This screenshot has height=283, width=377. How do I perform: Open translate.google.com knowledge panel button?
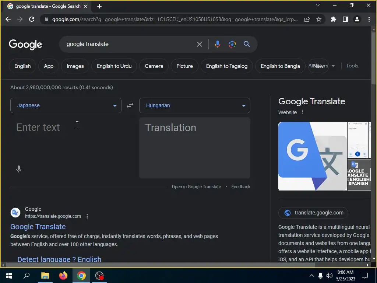[x=313, y=213]
